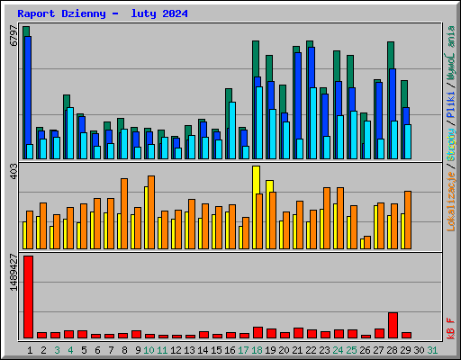The width and height of the screenshot is (461, 360).
Task: Click the title 'Raport Dzienny - luty 2024'
Action: click(103, 13)
